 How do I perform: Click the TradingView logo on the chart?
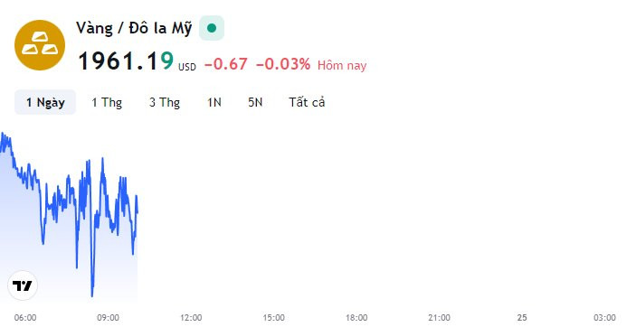[x=23, y=285]
